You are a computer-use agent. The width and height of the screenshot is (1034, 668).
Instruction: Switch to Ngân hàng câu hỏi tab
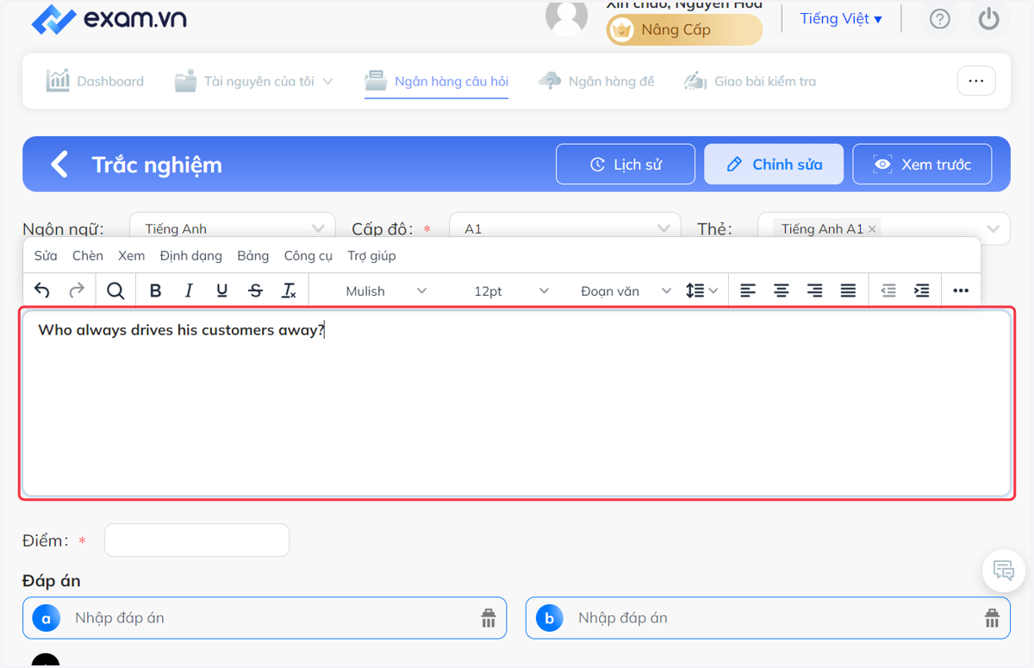436,81
